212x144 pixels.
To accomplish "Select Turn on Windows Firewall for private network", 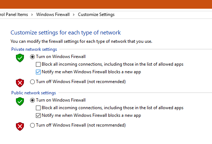I will coord(33,57).
